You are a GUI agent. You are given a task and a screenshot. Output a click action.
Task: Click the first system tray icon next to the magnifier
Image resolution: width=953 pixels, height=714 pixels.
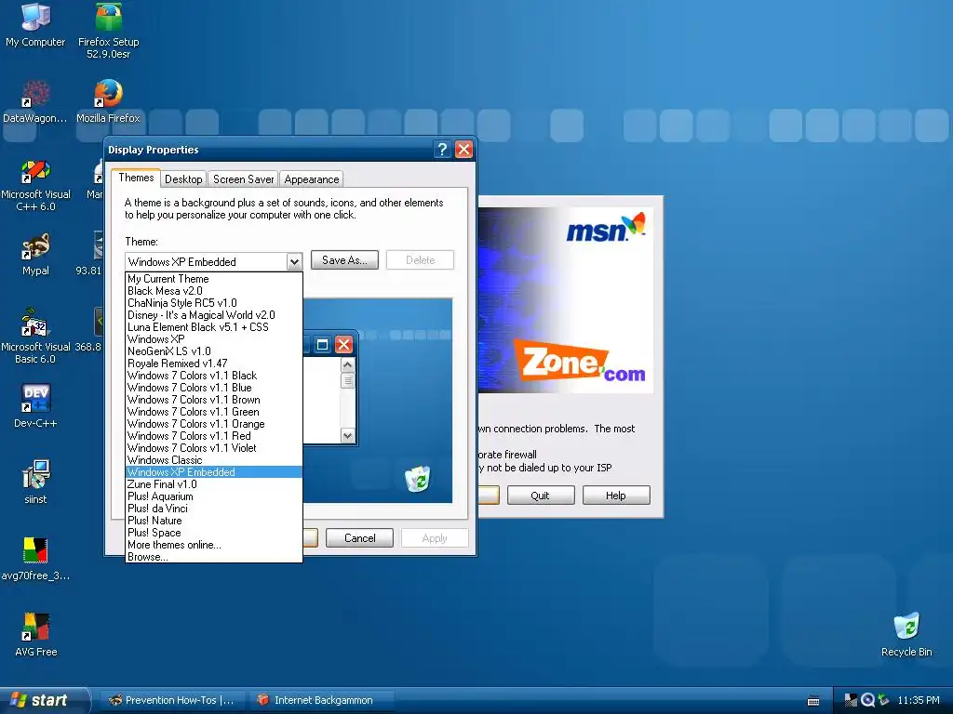tap(851, 700)
